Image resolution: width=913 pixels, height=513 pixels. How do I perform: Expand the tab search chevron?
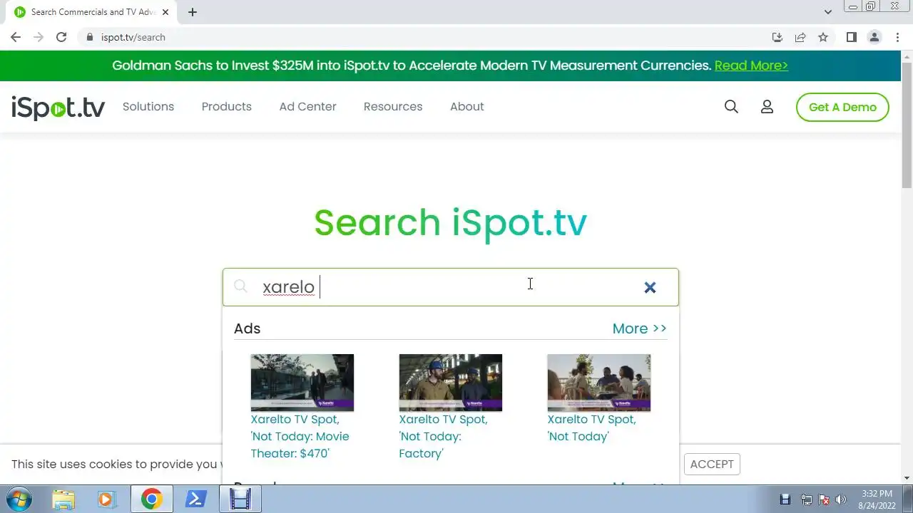(827, 12)
